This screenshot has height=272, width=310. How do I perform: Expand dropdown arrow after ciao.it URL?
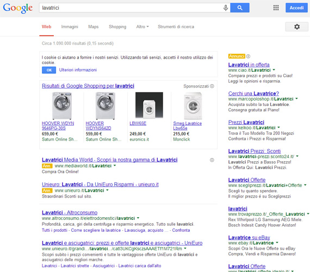[x=274, y=70]
